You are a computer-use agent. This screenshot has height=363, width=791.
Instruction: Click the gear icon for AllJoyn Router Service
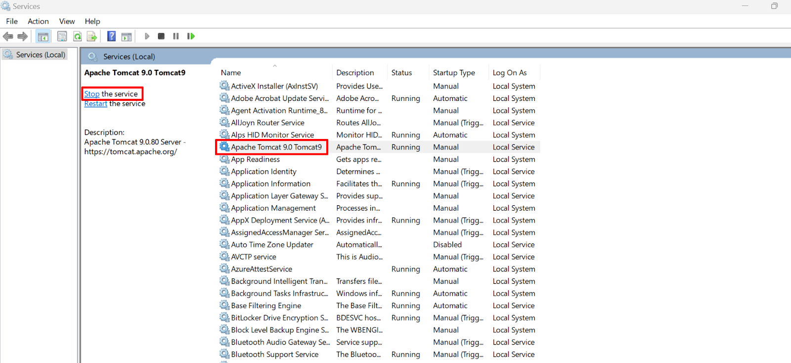click(x=224, y=122)
